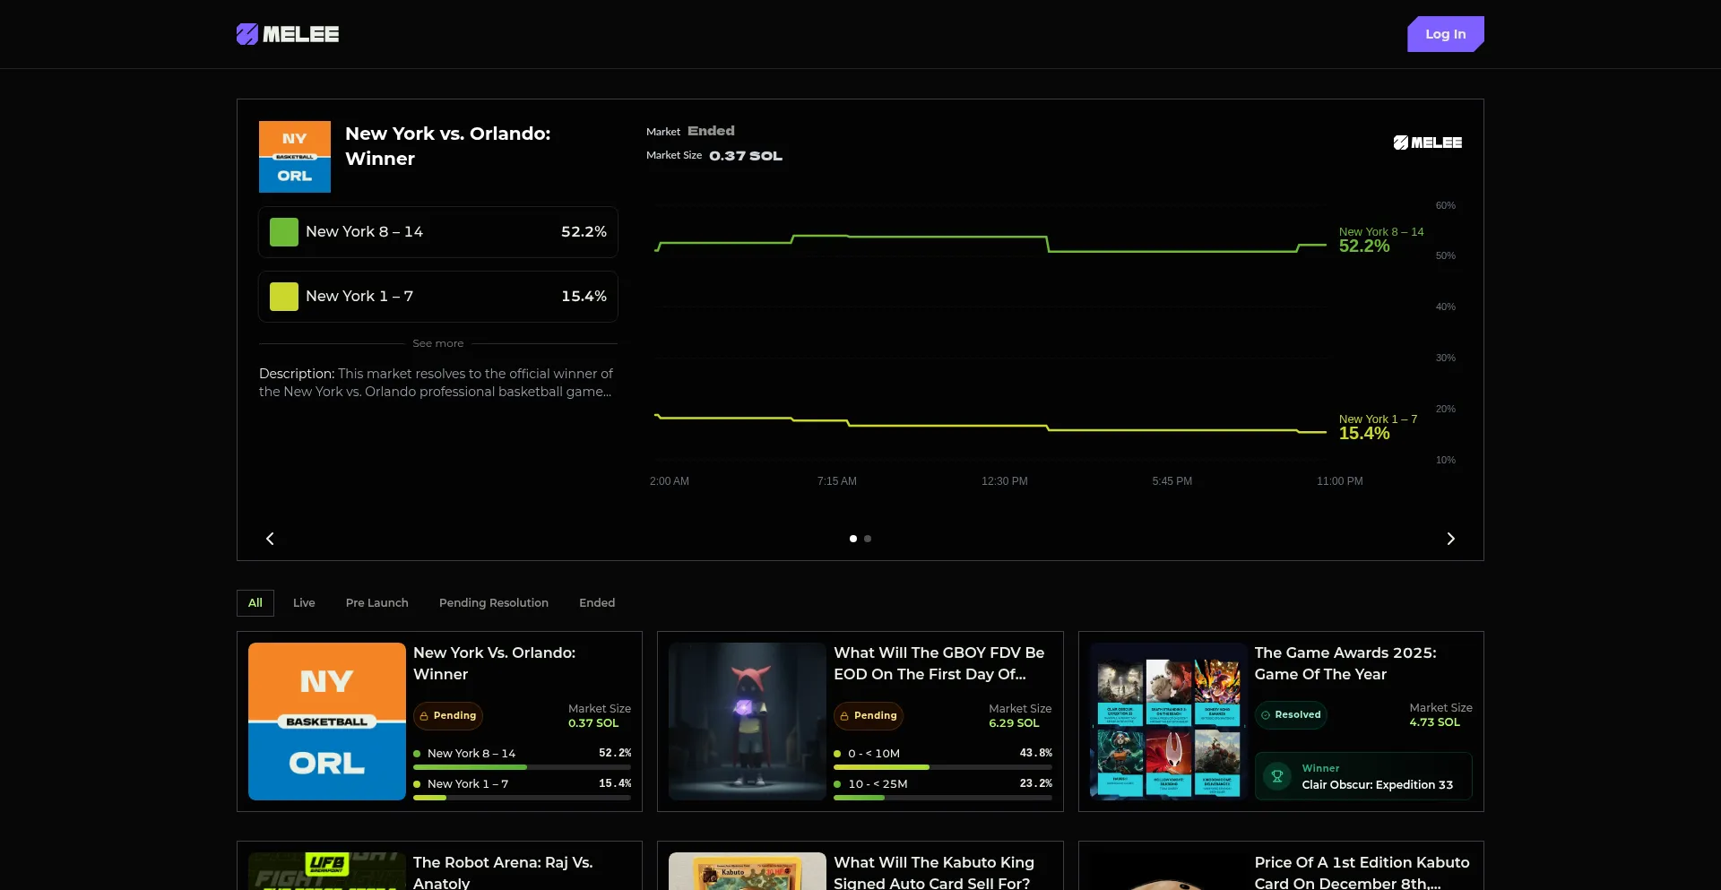Click the lock icon on GBOY Pending badge
This screenshot has width=1721, height=890.
[x=844, y=716]
